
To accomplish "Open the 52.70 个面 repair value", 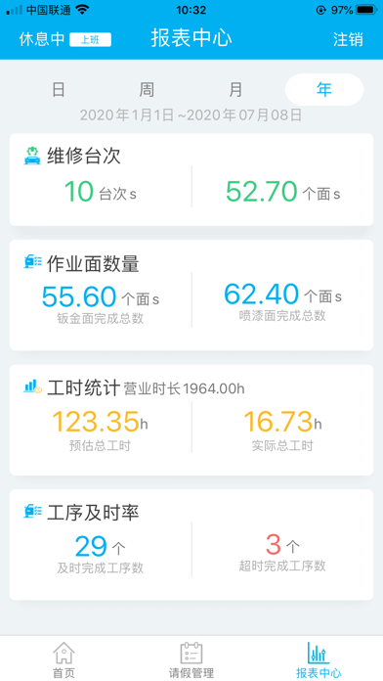I will coord(282,192).
